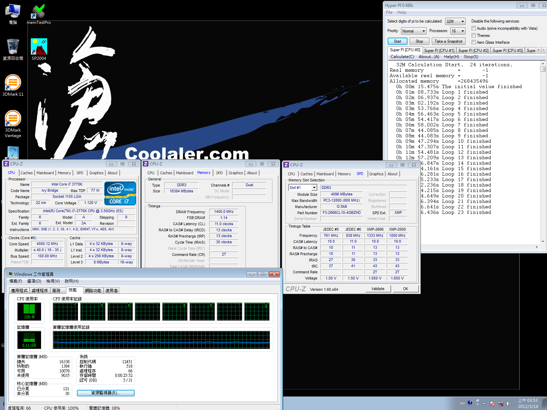Open the 32M digits of pi dropdown
The height and width of the screenshot is (410, 547).
(455, 21)
